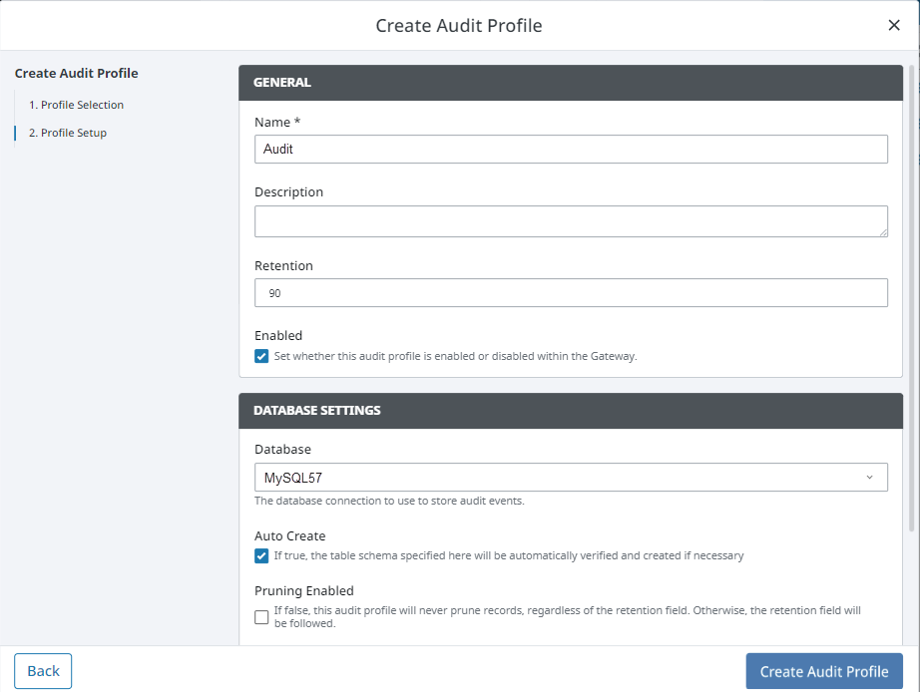Click the Retention field showing 90
920x692 pixels.
pos(571,292)
